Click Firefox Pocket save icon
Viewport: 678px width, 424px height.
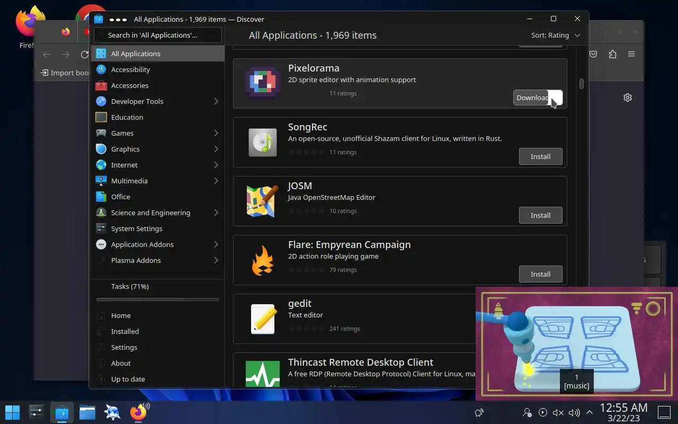point(594,54)
